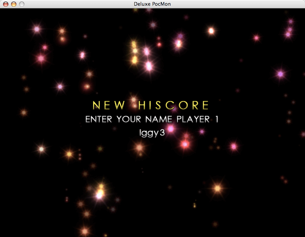Click the ENTER YOUR NAME PLAYER 1 prompt
The width and height of the screenshot is (305, 237).
click(152, 119)
